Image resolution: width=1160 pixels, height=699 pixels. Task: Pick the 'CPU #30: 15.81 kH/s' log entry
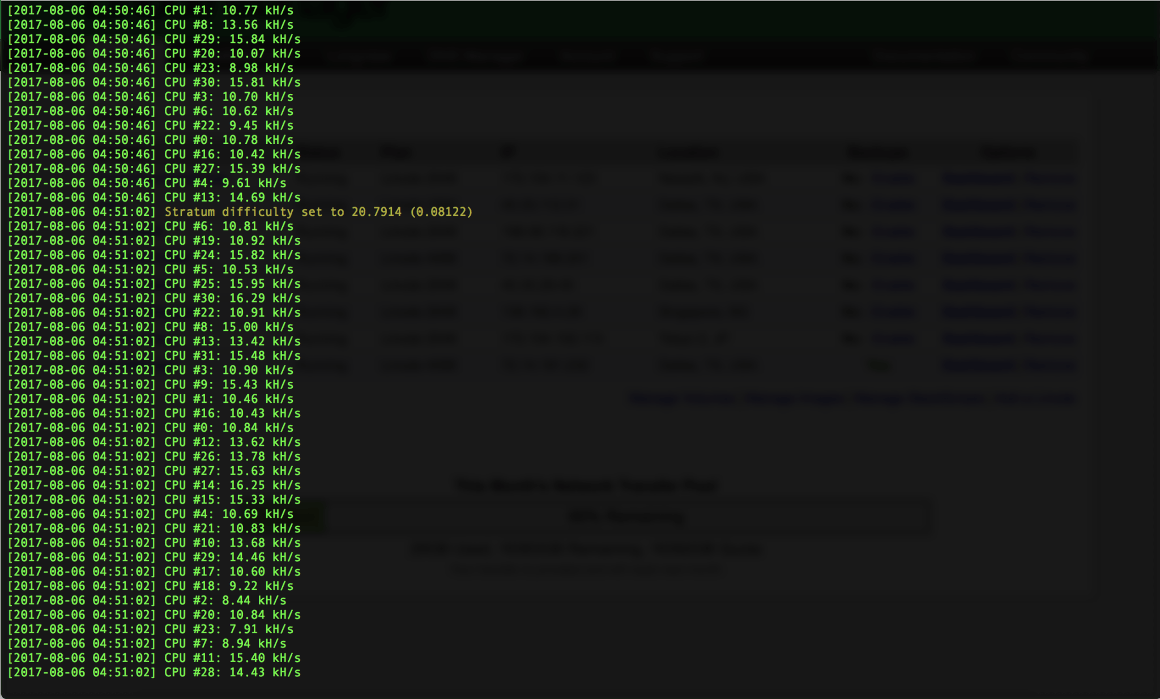click(x=153, y=82)
